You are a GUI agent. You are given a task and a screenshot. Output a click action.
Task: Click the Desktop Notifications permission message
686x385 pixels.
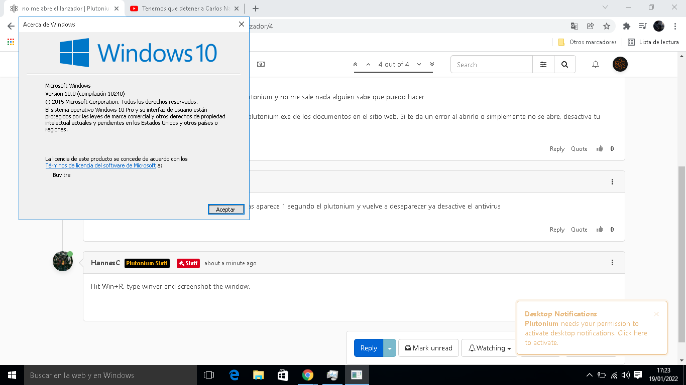586,333
